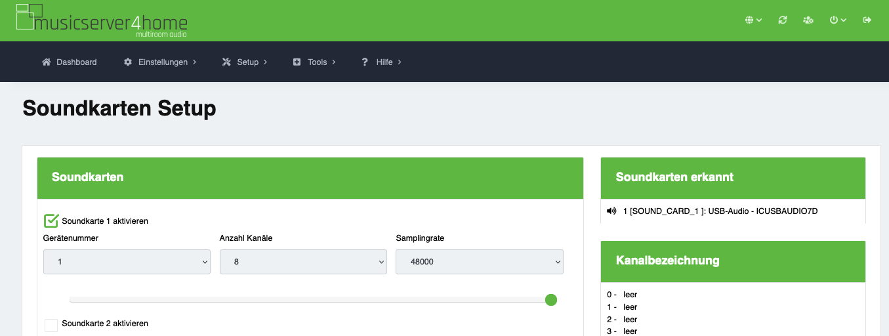Click the SOUND_CARD_1 USB-Audio entry
Screen dimensions: 889x336
720,211
